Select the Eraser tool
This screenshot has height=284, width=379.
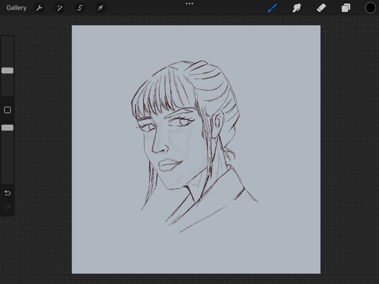[321, 8]
